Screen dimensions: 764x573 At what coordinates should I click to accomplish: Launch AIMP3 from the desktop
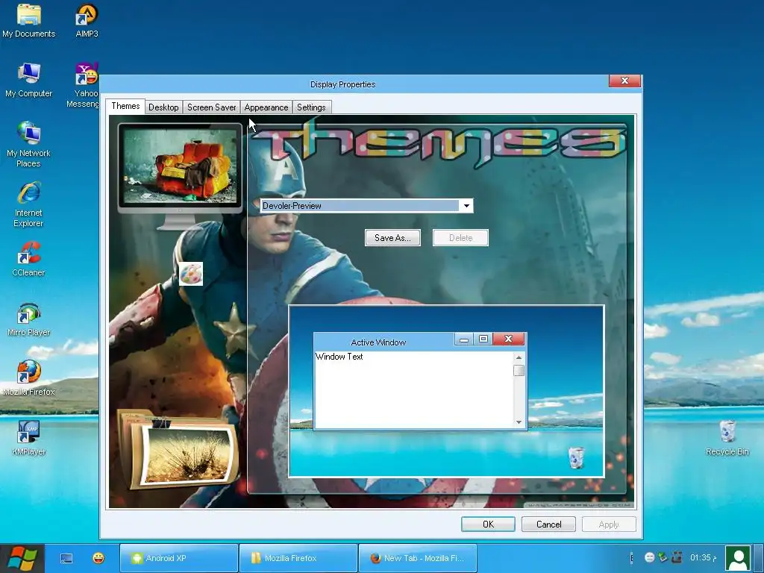(87, 20)
